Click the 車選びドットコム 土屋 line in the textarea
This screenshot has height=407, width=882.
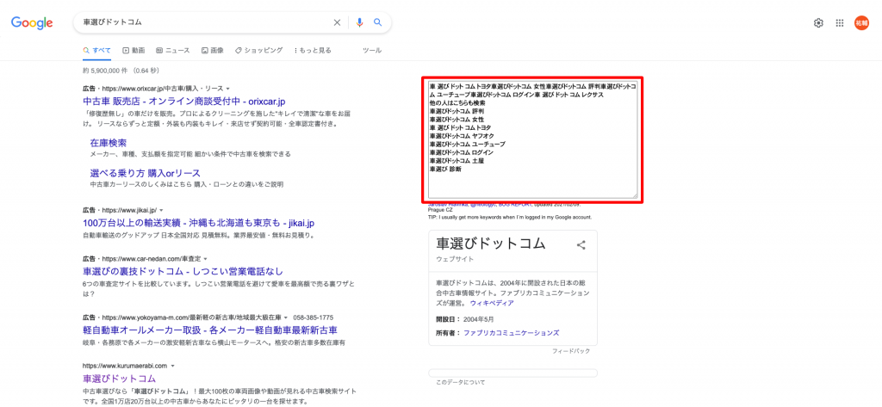(457, 161)
